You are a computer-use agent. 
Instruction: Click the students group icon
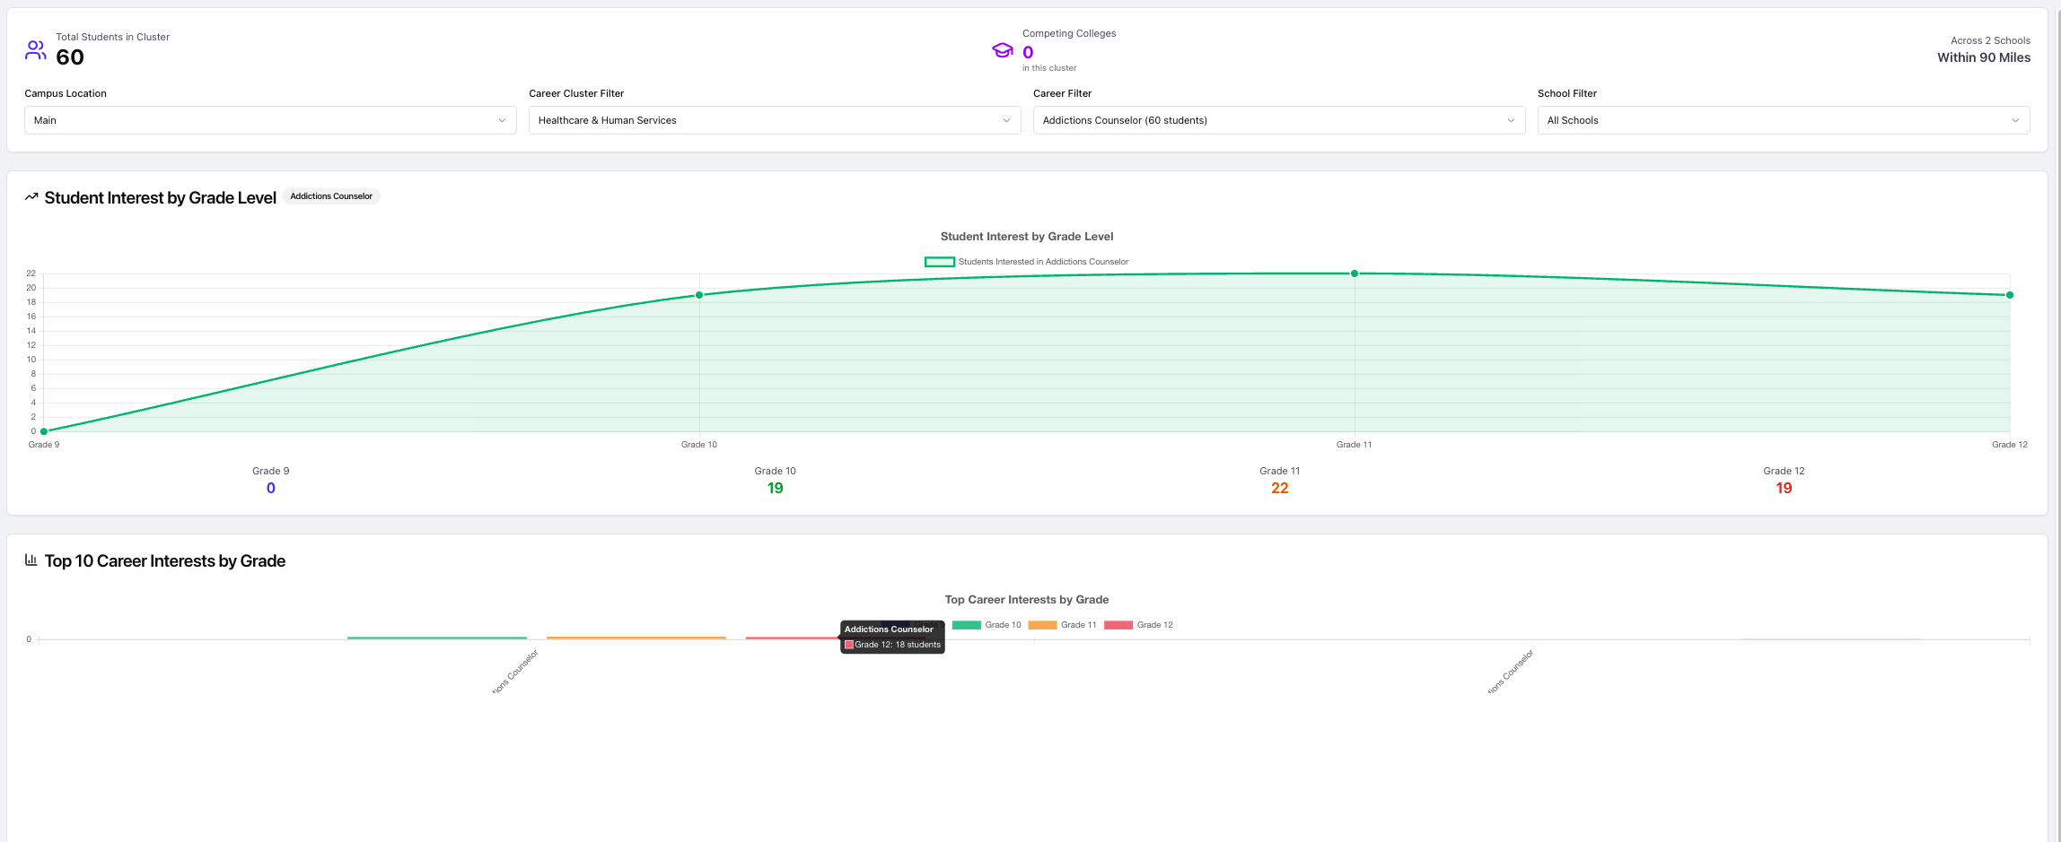point(35,50)
